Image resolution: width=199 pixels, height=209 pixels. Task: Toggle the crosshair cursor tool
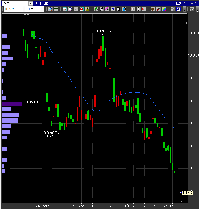[56, 9]
